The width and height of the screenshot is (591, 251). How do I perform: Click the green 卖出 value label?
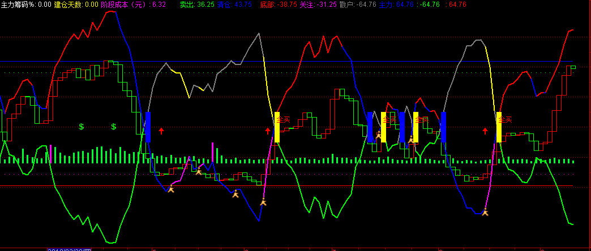[197, 5]
